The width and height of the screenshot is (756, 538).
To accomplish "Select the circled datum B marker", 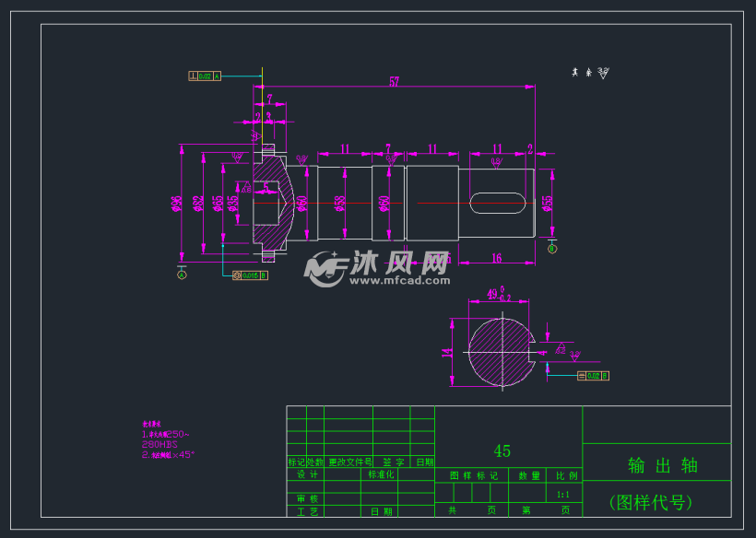I will click(x=552, y=248).
